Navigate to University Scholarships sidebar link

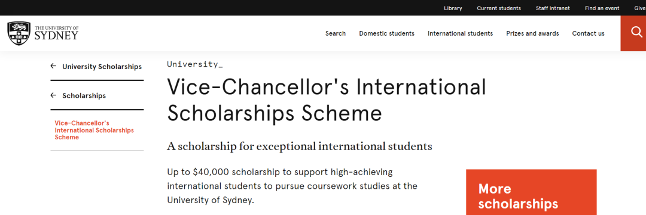(x=102, y=67)
